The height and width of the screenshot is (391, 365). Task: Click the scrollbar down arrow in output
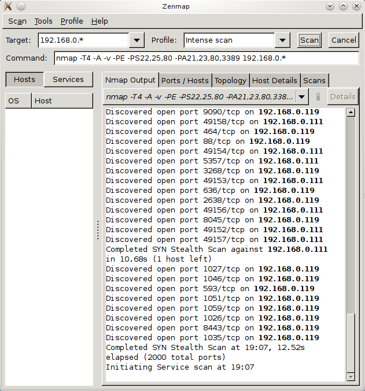[350, 377]
